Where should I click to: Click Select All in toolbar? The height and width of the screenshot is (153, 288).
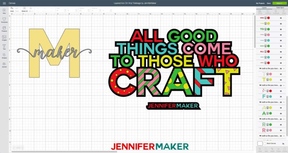[24, 9]
